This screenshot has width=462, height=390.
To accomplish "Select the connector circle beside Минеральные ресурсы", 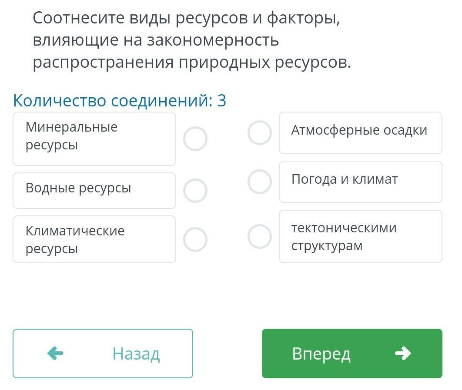I will click(195, 139).
